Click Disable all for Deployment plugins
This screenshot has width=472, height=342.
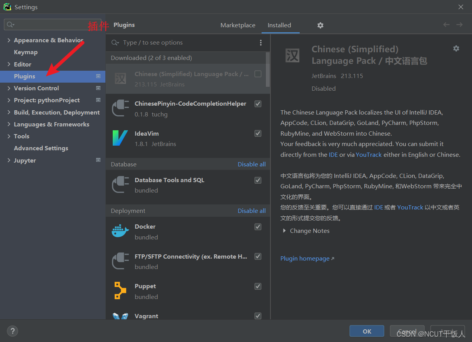[x=252, y=211]
